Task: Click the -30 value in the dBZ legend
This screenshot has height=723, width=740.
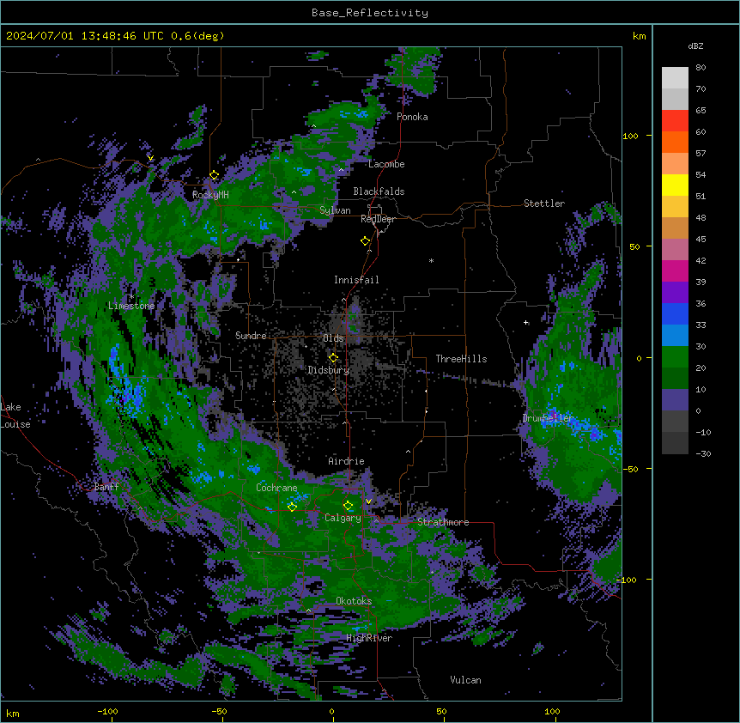Action: click(x=703, y=453)
